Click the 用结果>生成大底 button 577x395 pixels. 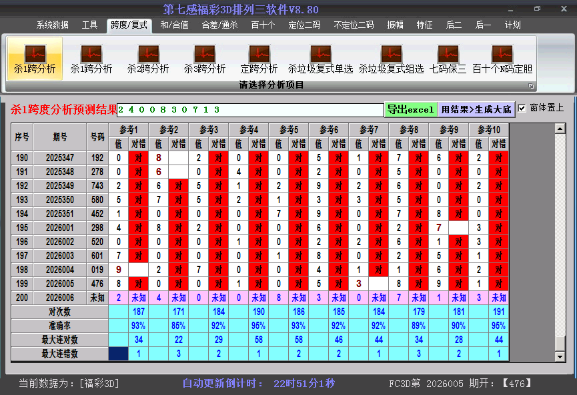pyautogui.click(x=476, y=109)
